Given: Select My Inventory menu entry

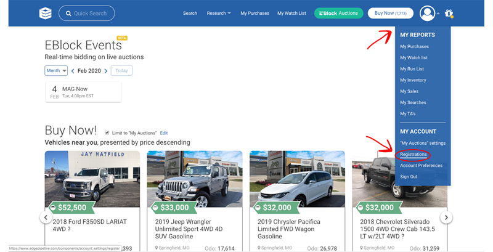Looking at the screenshot, I should pos(413,80).
